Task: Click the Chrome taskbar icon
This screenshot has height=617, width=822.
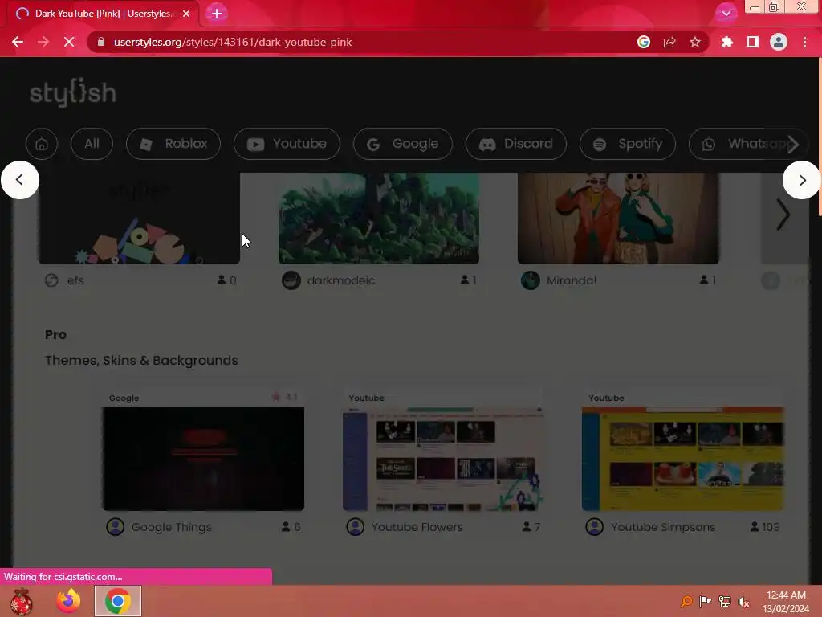Action: point(118,601)
